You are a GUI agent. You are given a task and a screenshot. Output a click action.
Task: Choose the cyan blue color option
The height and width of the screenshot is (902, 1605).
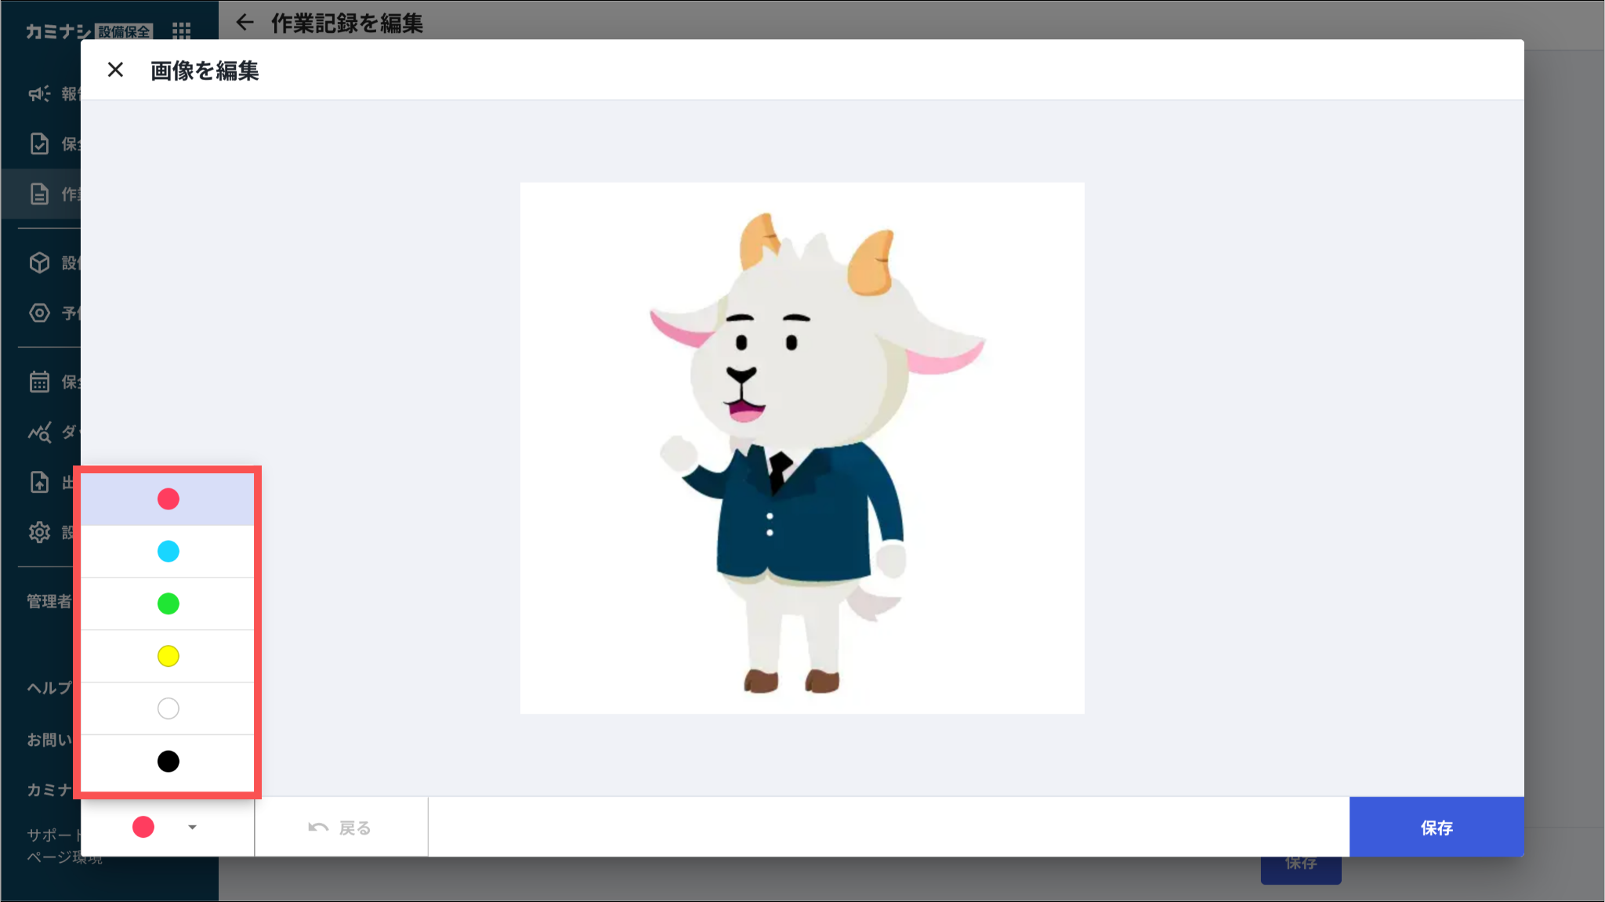[168, 552]
